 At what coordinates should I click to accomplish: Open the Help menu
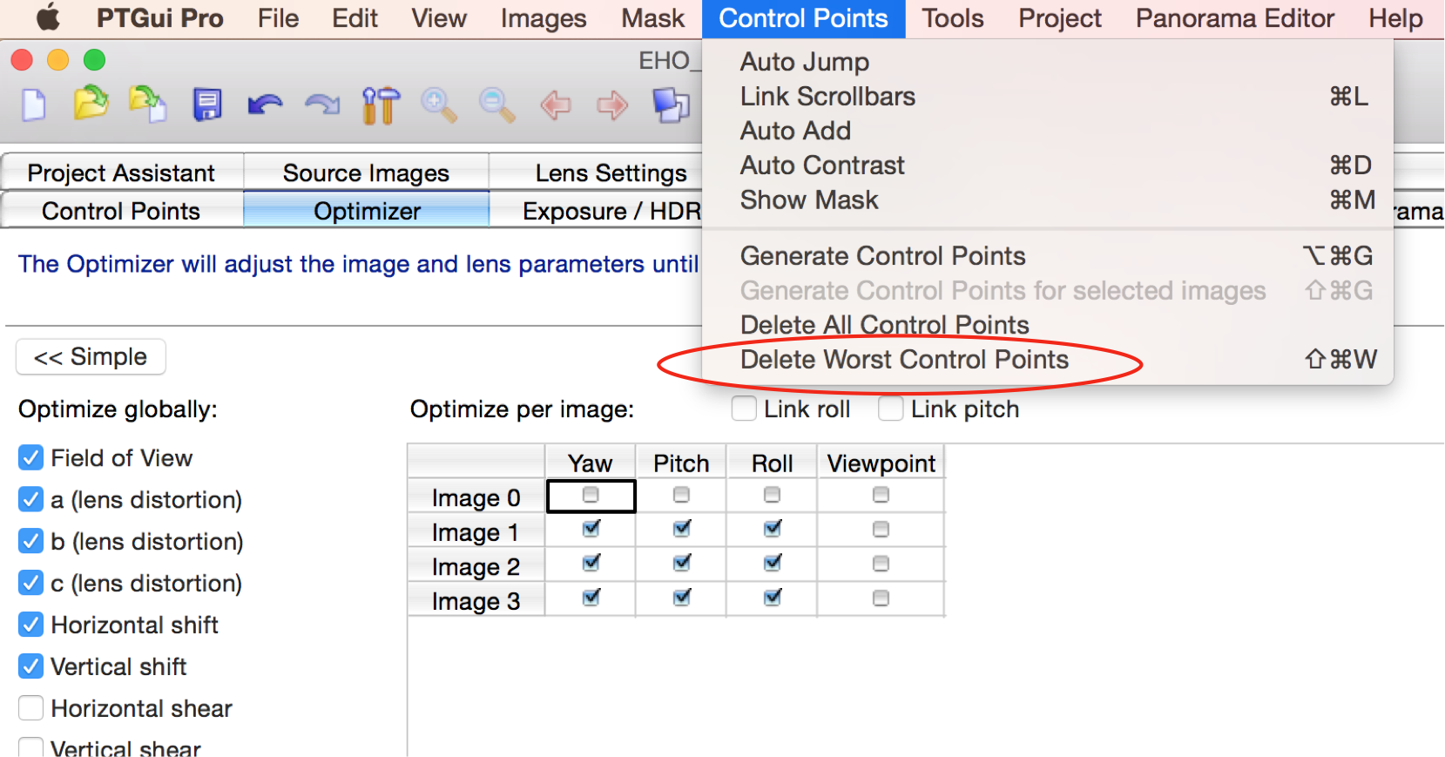tap(1395, 18)
